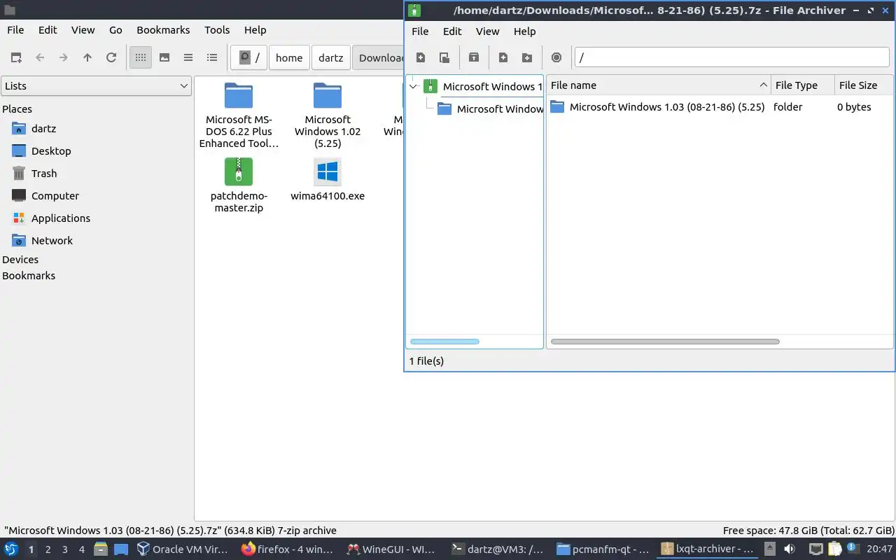The image size is (896, 560).
Task: Open the File Archiver File menu
Action: (420, 31)
